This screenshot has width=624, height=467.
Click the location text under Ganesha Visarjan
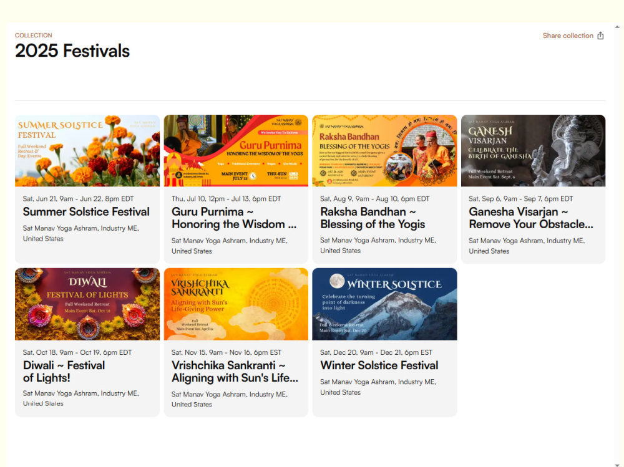click(527, 246)
